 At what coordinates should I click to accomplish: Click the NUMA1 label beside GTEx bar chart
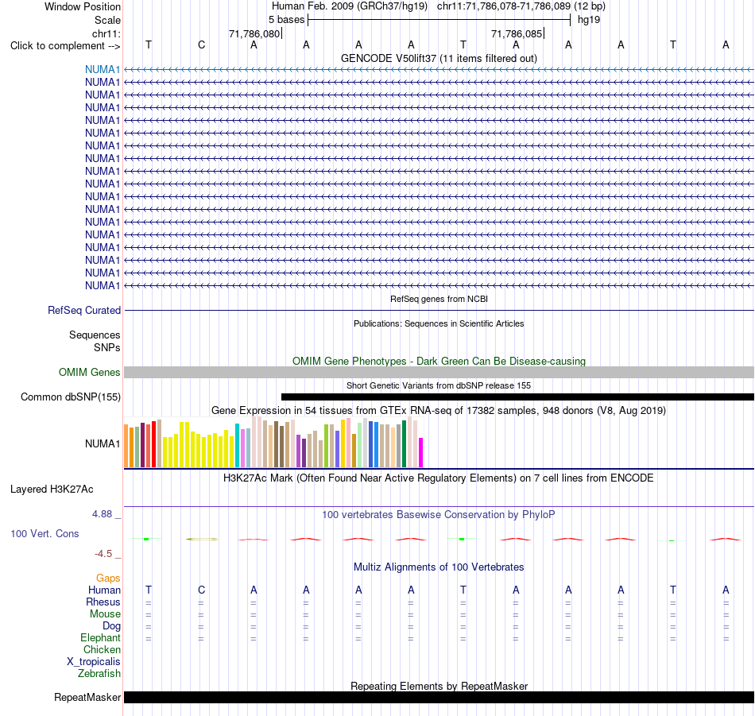coord(102,443)
